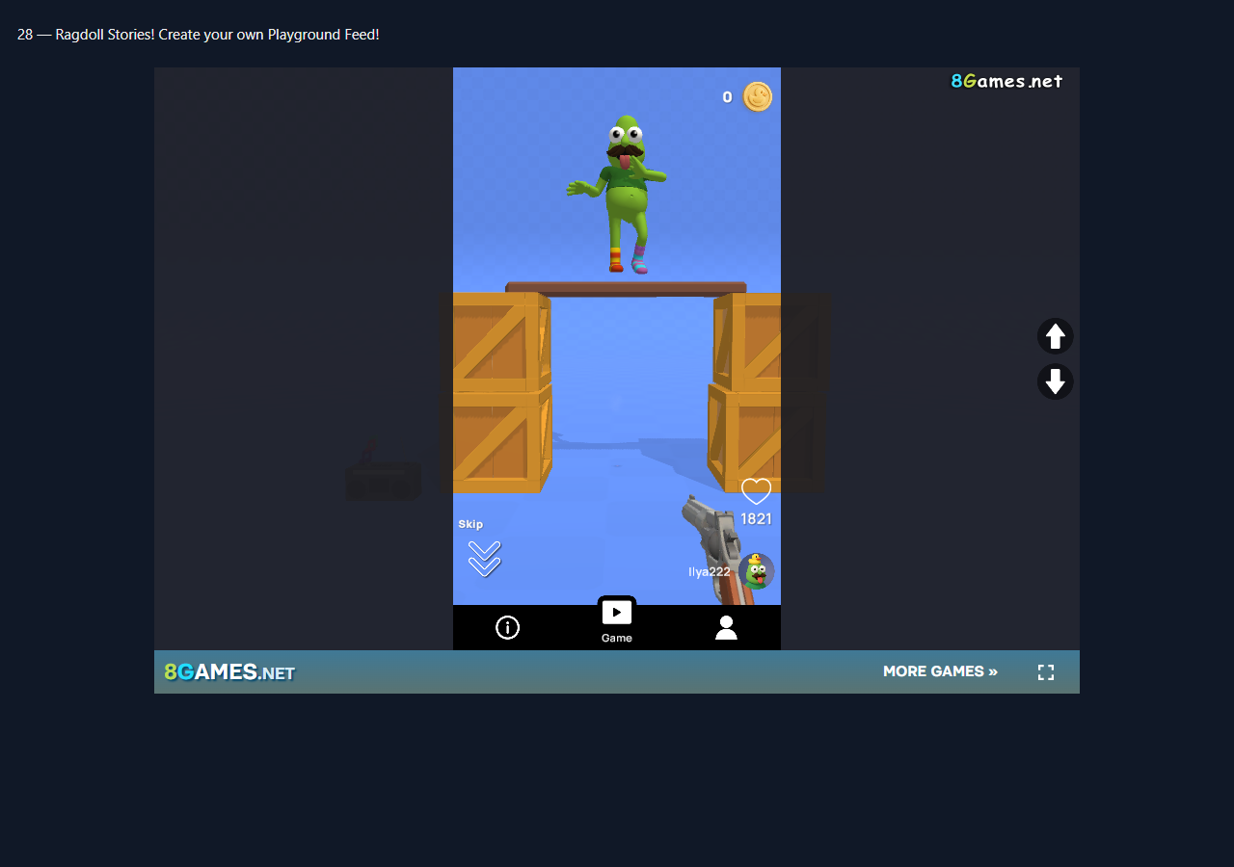
Task: Click the gold coin icon
Action: [x=758, y=96]
